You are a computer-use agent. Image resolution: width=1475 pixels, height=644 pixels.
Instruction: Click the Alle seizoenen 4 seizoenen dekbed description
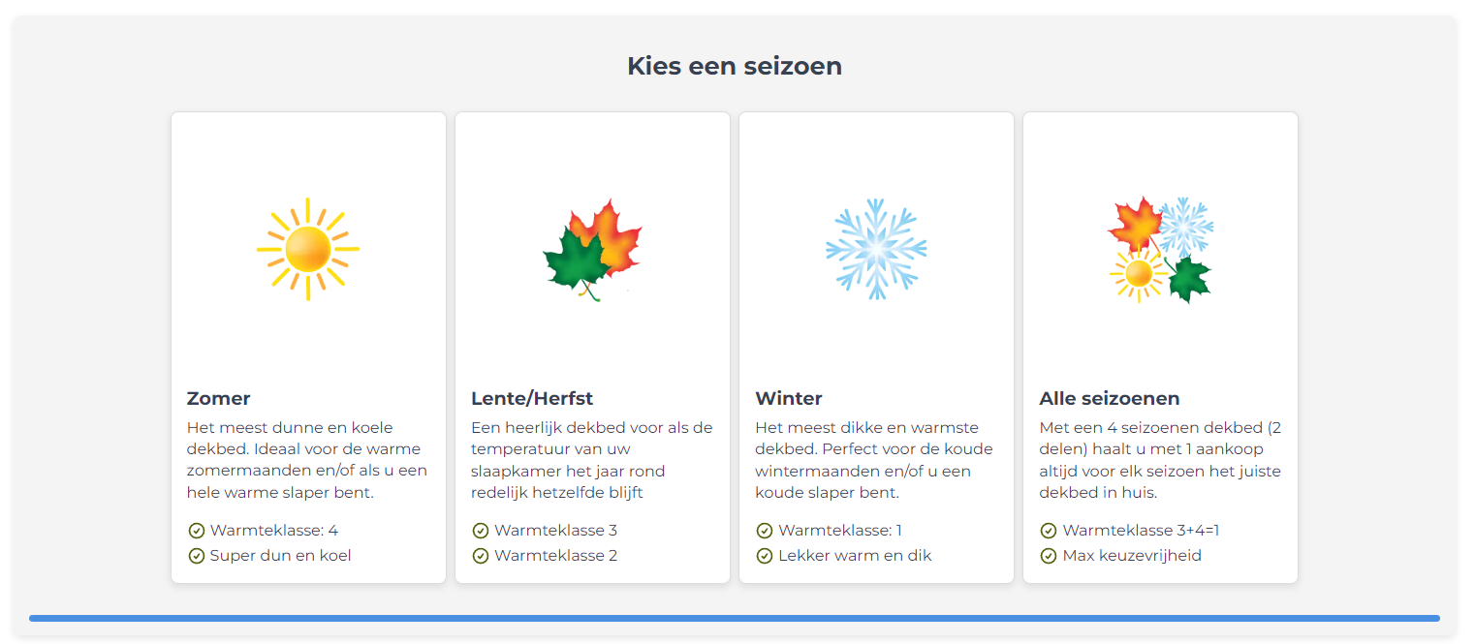click(x=1160, y=460)
